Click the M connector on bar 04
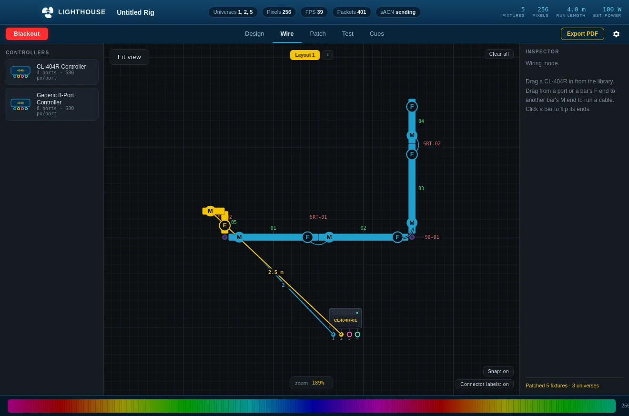 coord(412,135)
